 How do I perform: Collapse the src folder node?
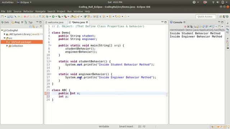pyautogui.click(x=5, y=38)
